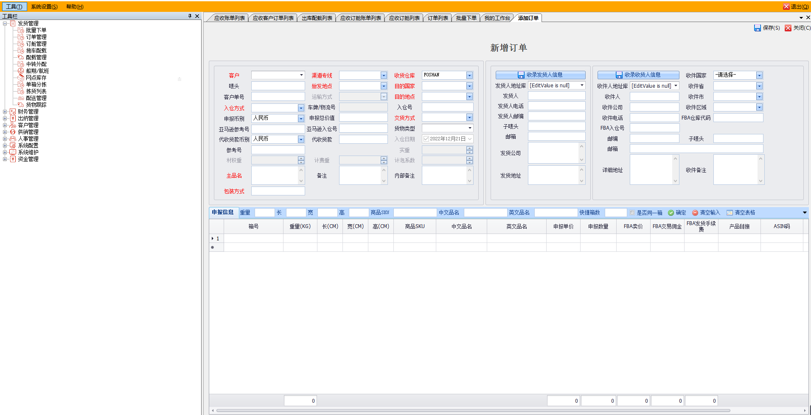
Task: Open the 收货仓库 FOSHAN dropdown
Action: [x=469, y=75]
